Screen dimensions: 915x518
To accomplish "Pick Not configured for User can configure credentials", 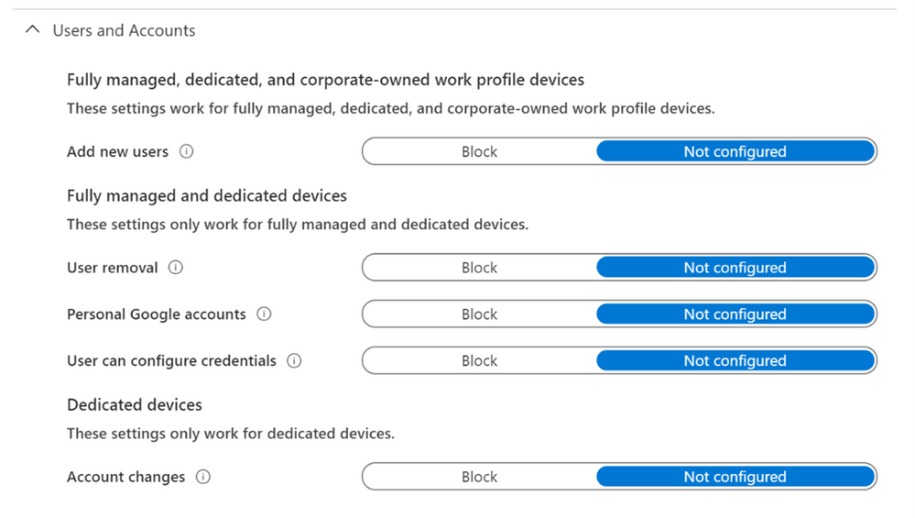I will (x=735, y=360).
